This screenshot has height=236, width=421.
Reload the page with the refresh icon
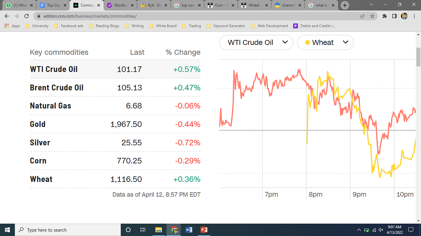27,16
